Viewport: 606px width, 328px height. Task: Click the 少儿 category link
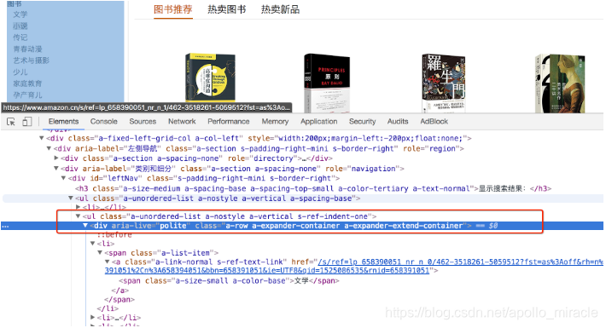click(x=20, y=72)
